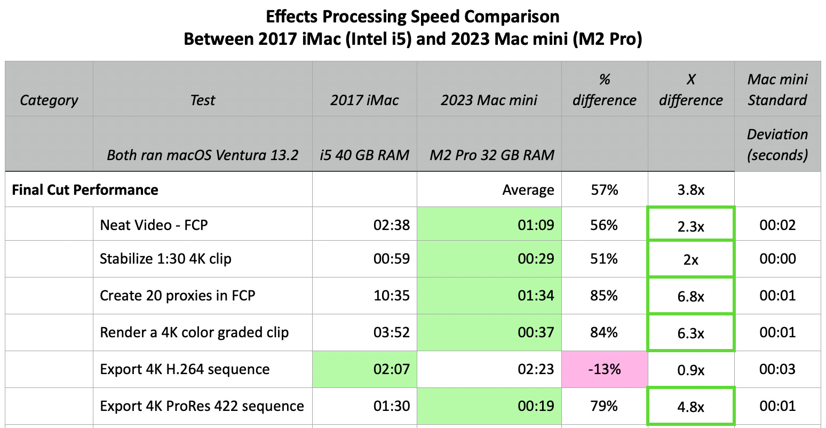Click the 00:03 standard deviation cell

click(x=777, y=369)
